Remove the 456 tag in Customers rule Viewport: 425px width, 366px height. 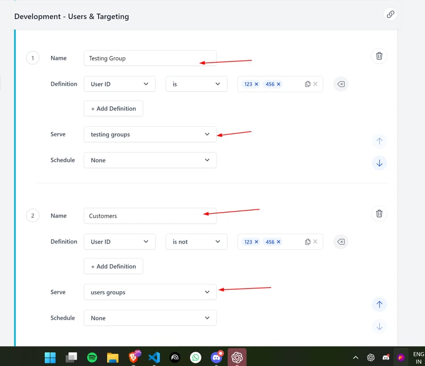coord(278,242)
